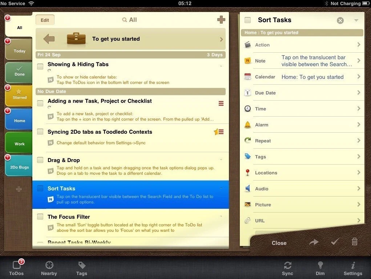Click the Audio speaker icon
This screenshot has width=371, height=279.
point(247,189)
